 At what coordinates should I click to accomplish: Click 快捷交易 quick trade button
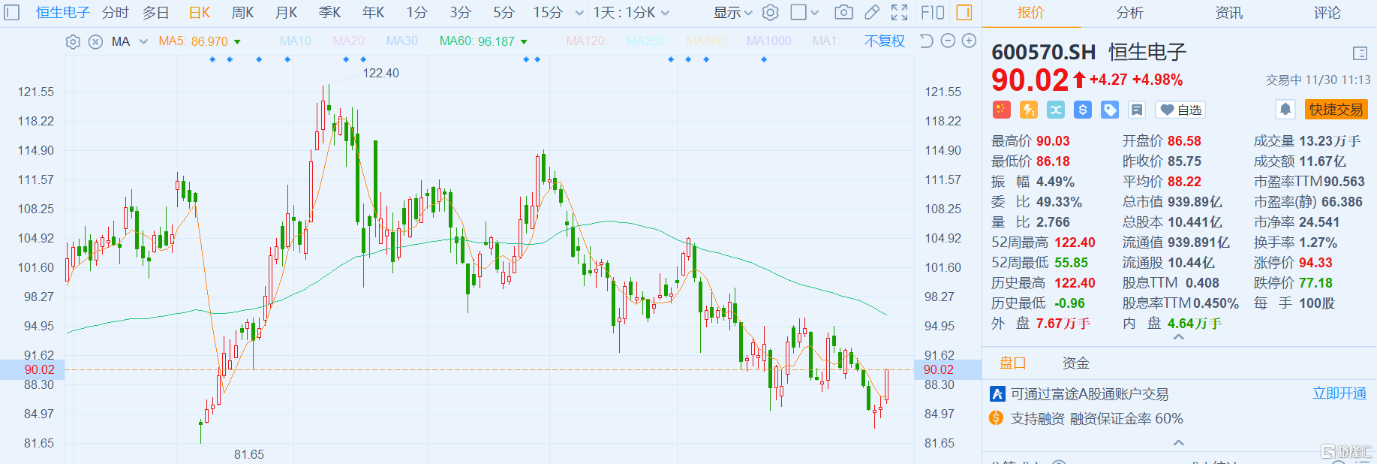click(1336, 110)
